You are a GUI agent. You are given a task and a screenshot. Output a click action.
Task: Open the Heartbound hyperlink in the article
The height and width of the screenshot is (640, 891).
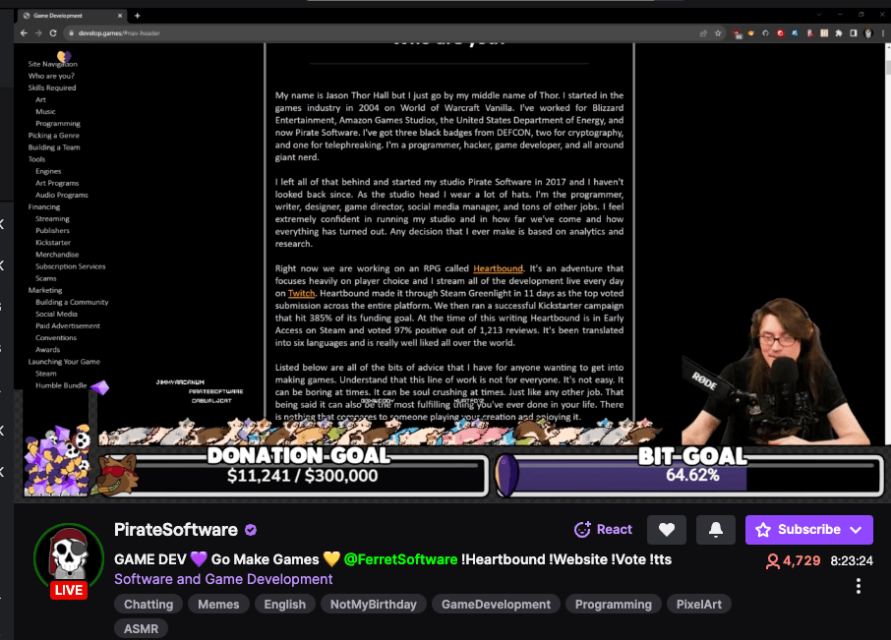pos(498,268)
